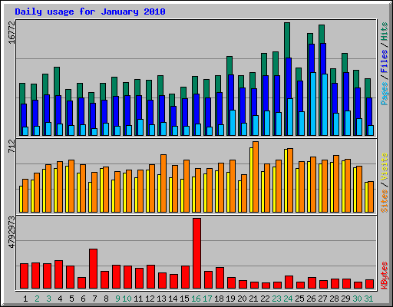Click the orange Sites bar for day 13
Image resolution: width=393 pixels, height=307 pixels.
coord(163,183)
